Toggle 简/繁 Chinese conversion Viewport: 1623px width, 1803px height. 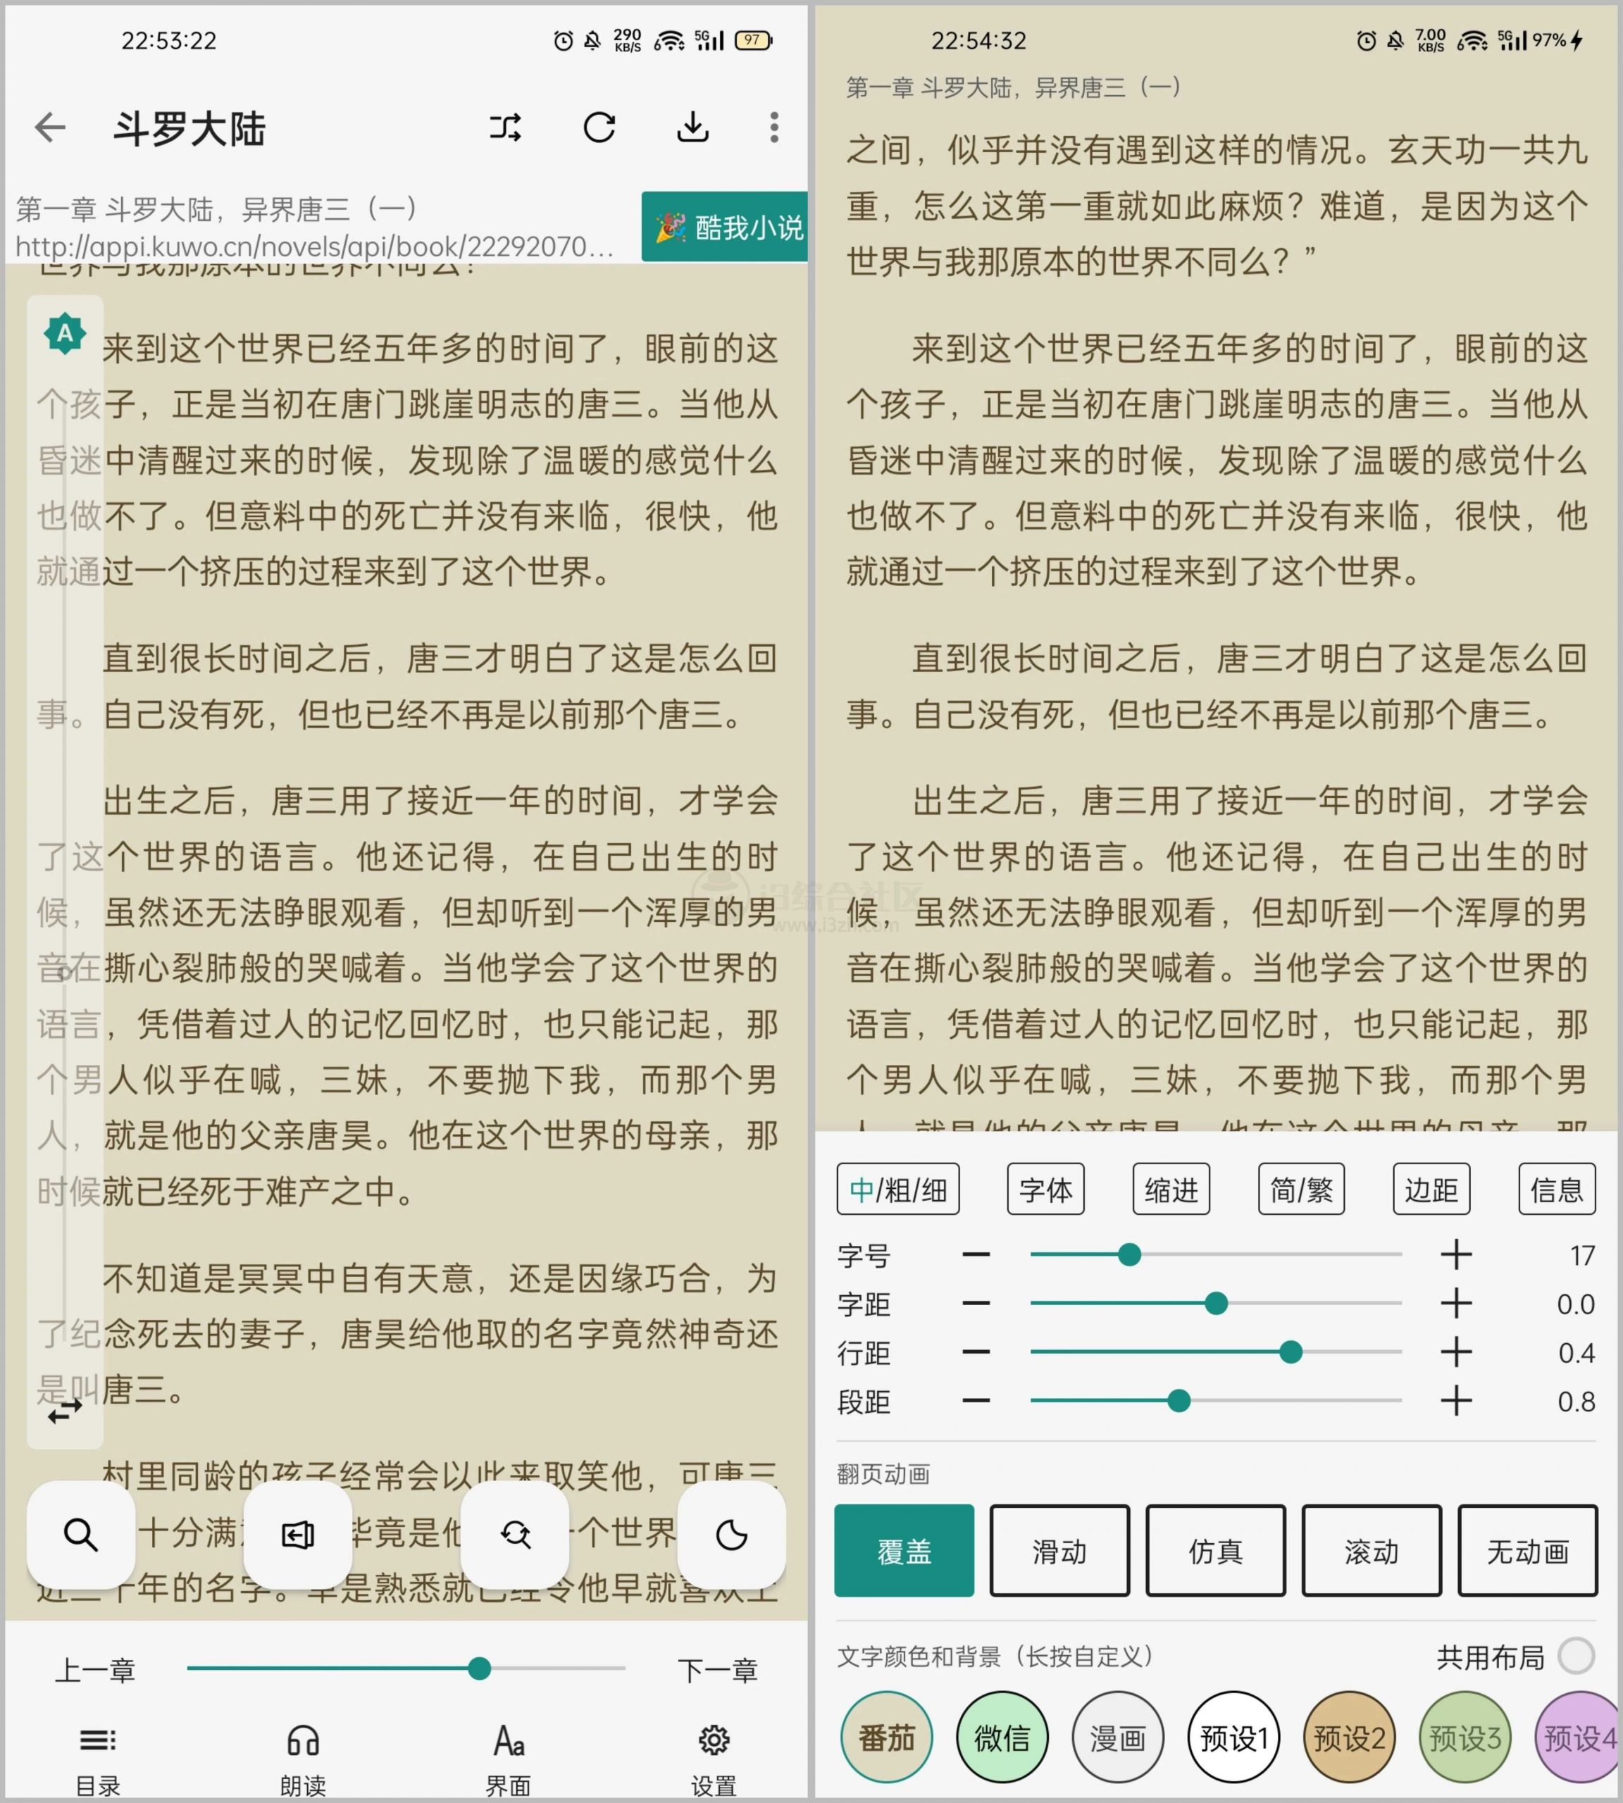pos(1301,1189)
